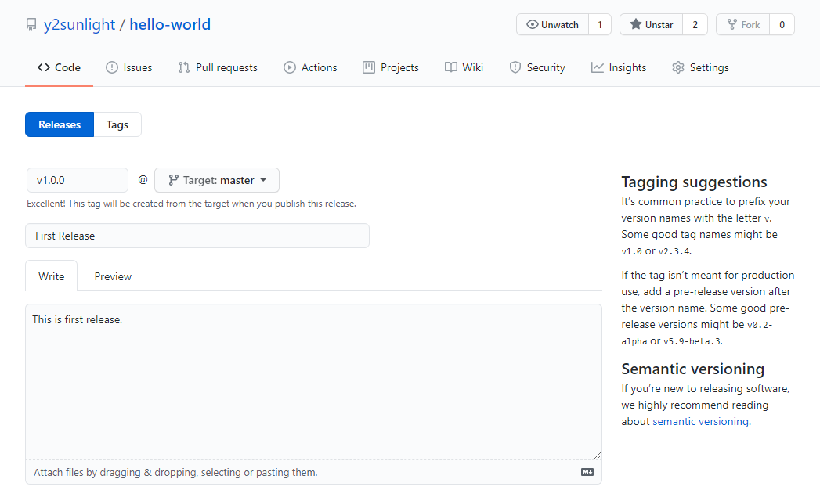The image size is (820, 490).
Task: Switch to the Preview tab
Action: (x=113, y=276)
